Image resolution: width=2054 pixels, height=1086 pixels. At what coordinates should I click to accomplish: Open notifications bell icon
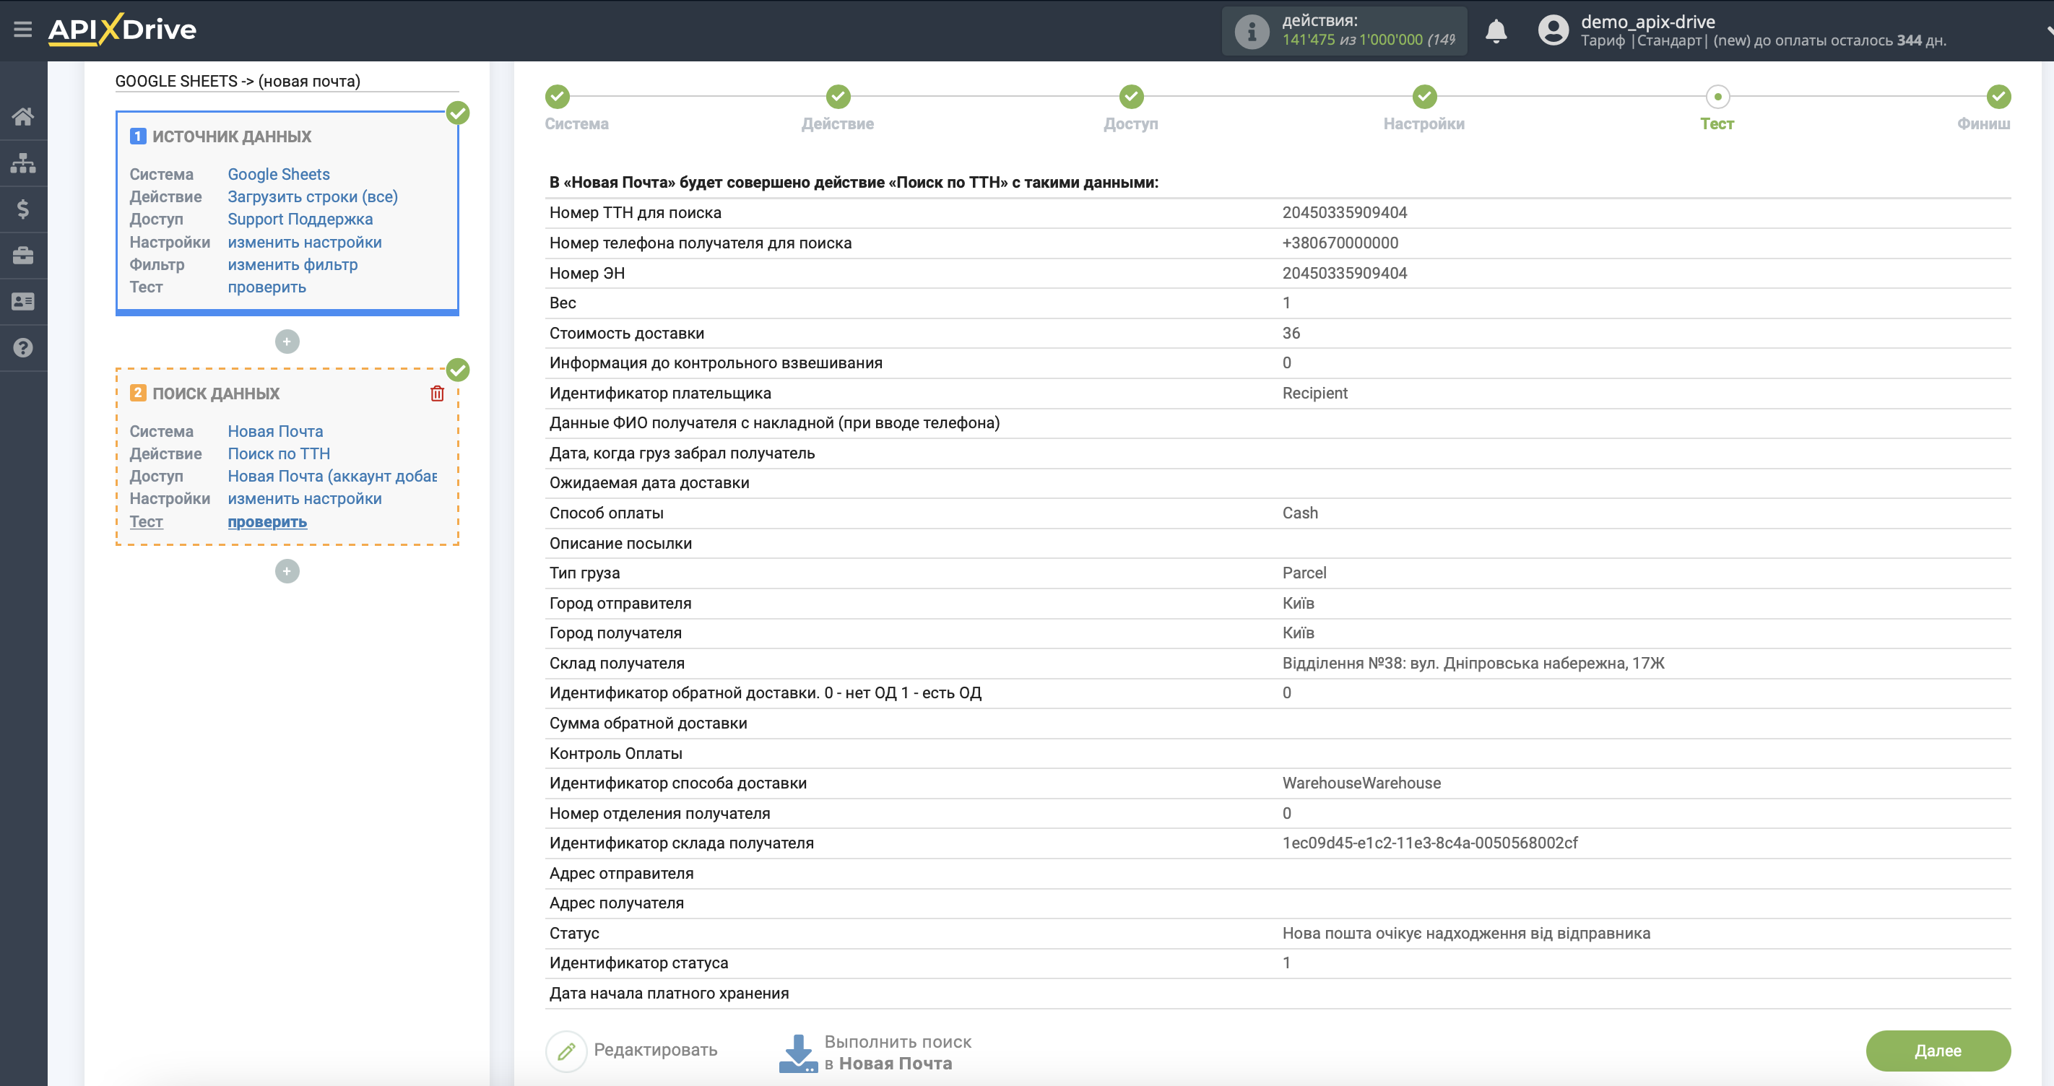tap(1496, 31)
